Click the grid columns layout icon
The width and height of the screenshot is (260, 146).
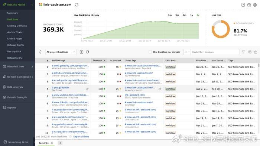click(x=250, y=52)
